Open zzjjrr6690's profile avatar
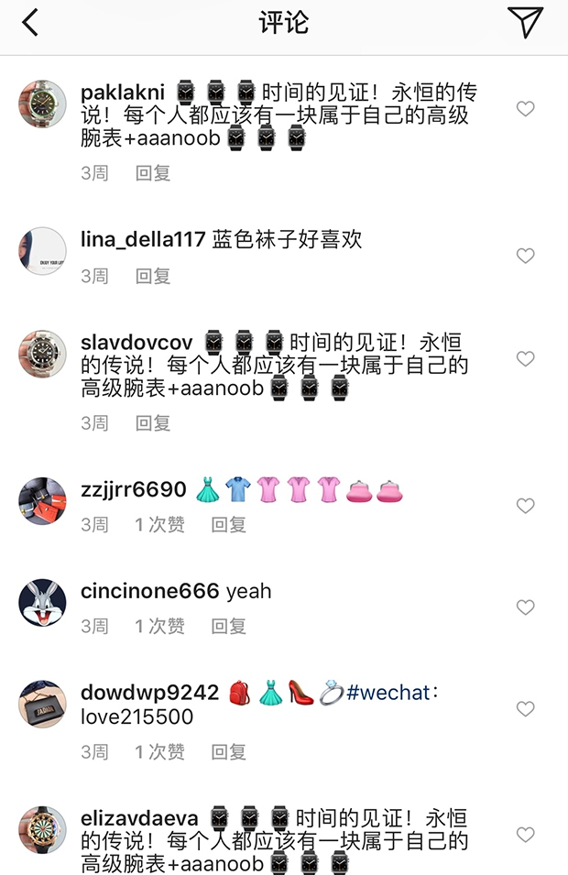This screenshot has height=875, width=568. [42, 501]
